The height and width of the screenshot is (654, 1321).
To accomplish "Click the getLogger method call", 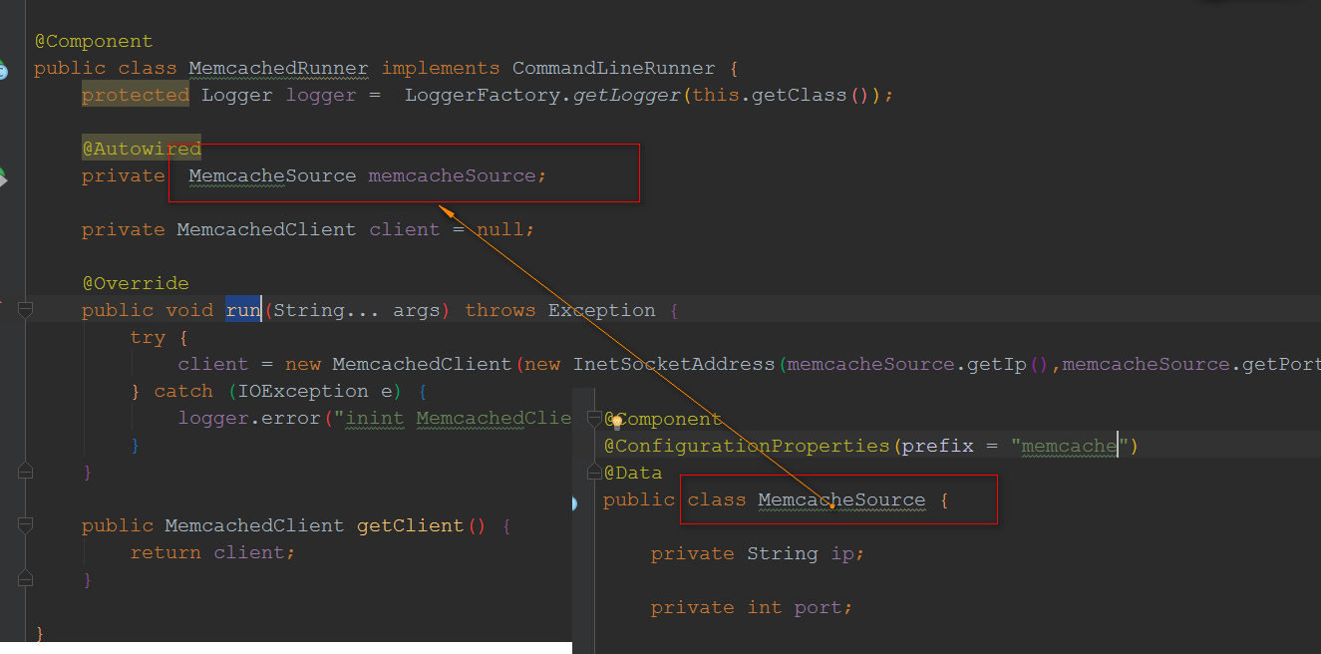I will click(626, 95).
